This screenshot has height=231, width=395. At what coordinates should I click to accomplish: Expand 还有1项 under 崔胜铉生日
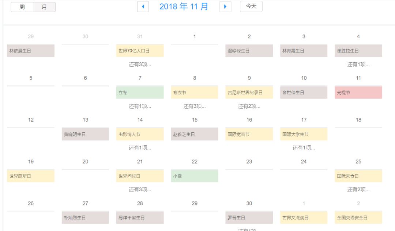[x=358, y=64]
